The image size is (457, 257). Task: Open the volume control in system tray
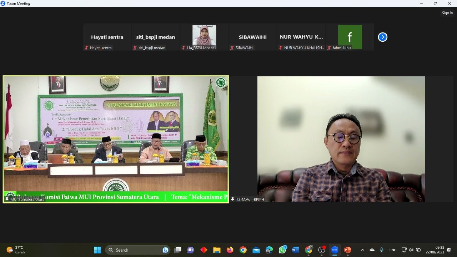pyautogui.click(x=411, y=250)
